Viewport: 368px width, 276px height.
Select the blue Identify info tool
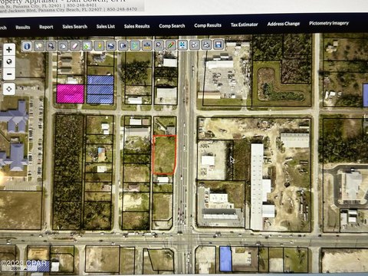[x=27, y=46]
